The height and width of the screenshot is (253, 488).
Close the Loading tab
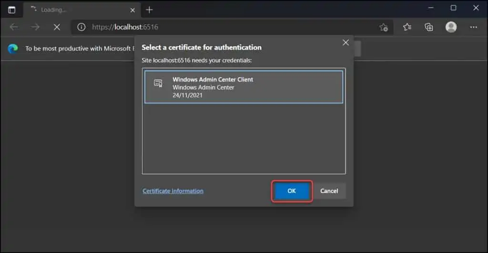(132, 10)
